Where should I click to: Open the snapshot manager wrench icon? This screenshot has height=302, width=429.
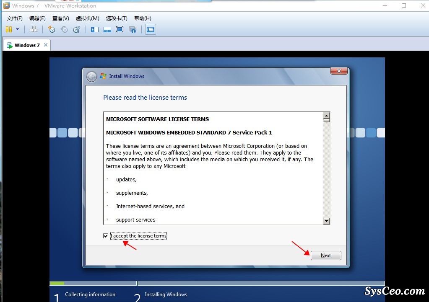pyautogui.click(x=77, y=29)
